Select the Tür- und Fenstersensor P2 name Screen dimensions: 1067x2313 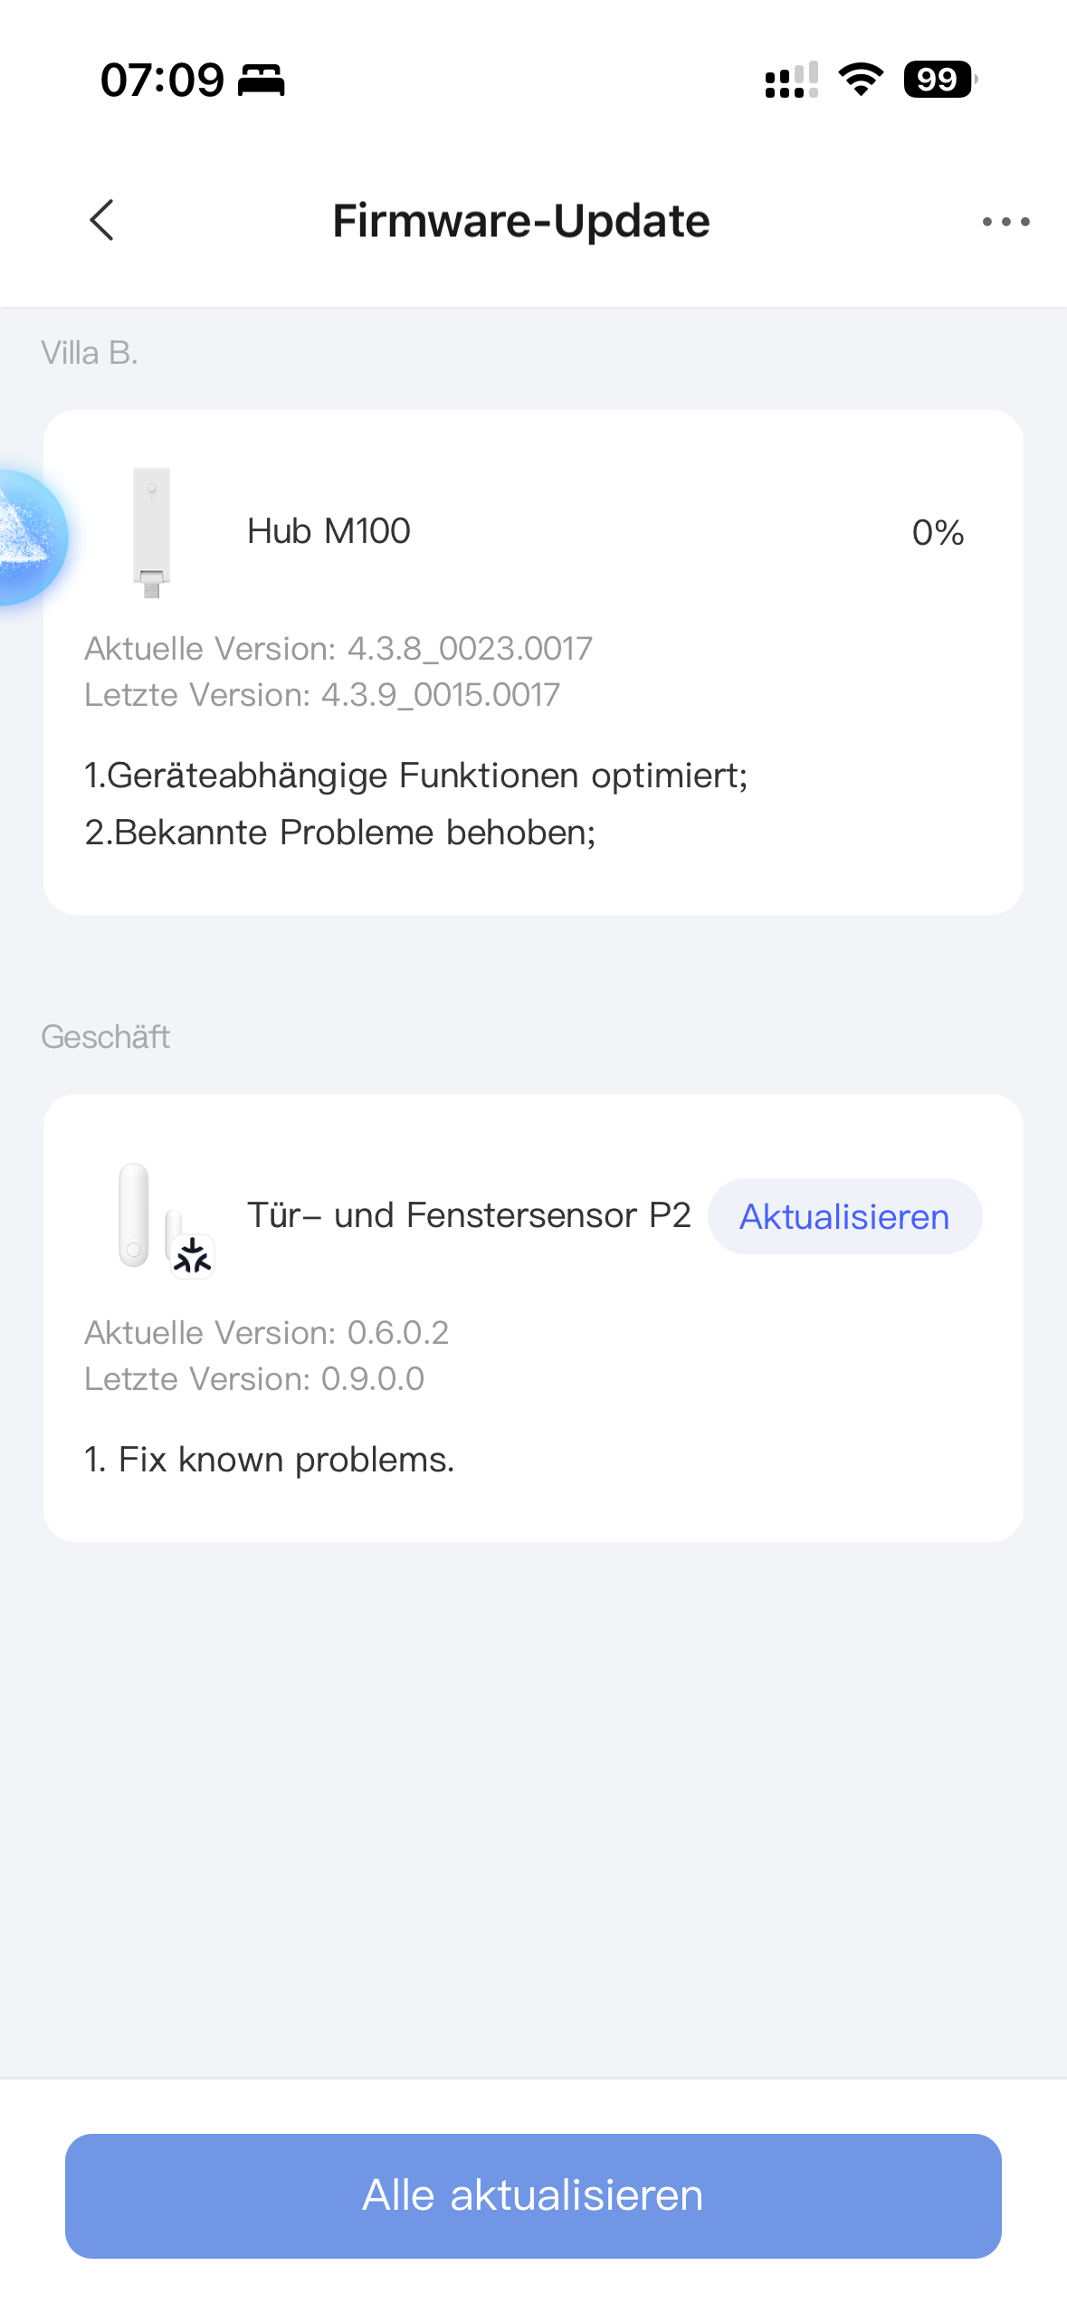click(x=469, y=1215)
